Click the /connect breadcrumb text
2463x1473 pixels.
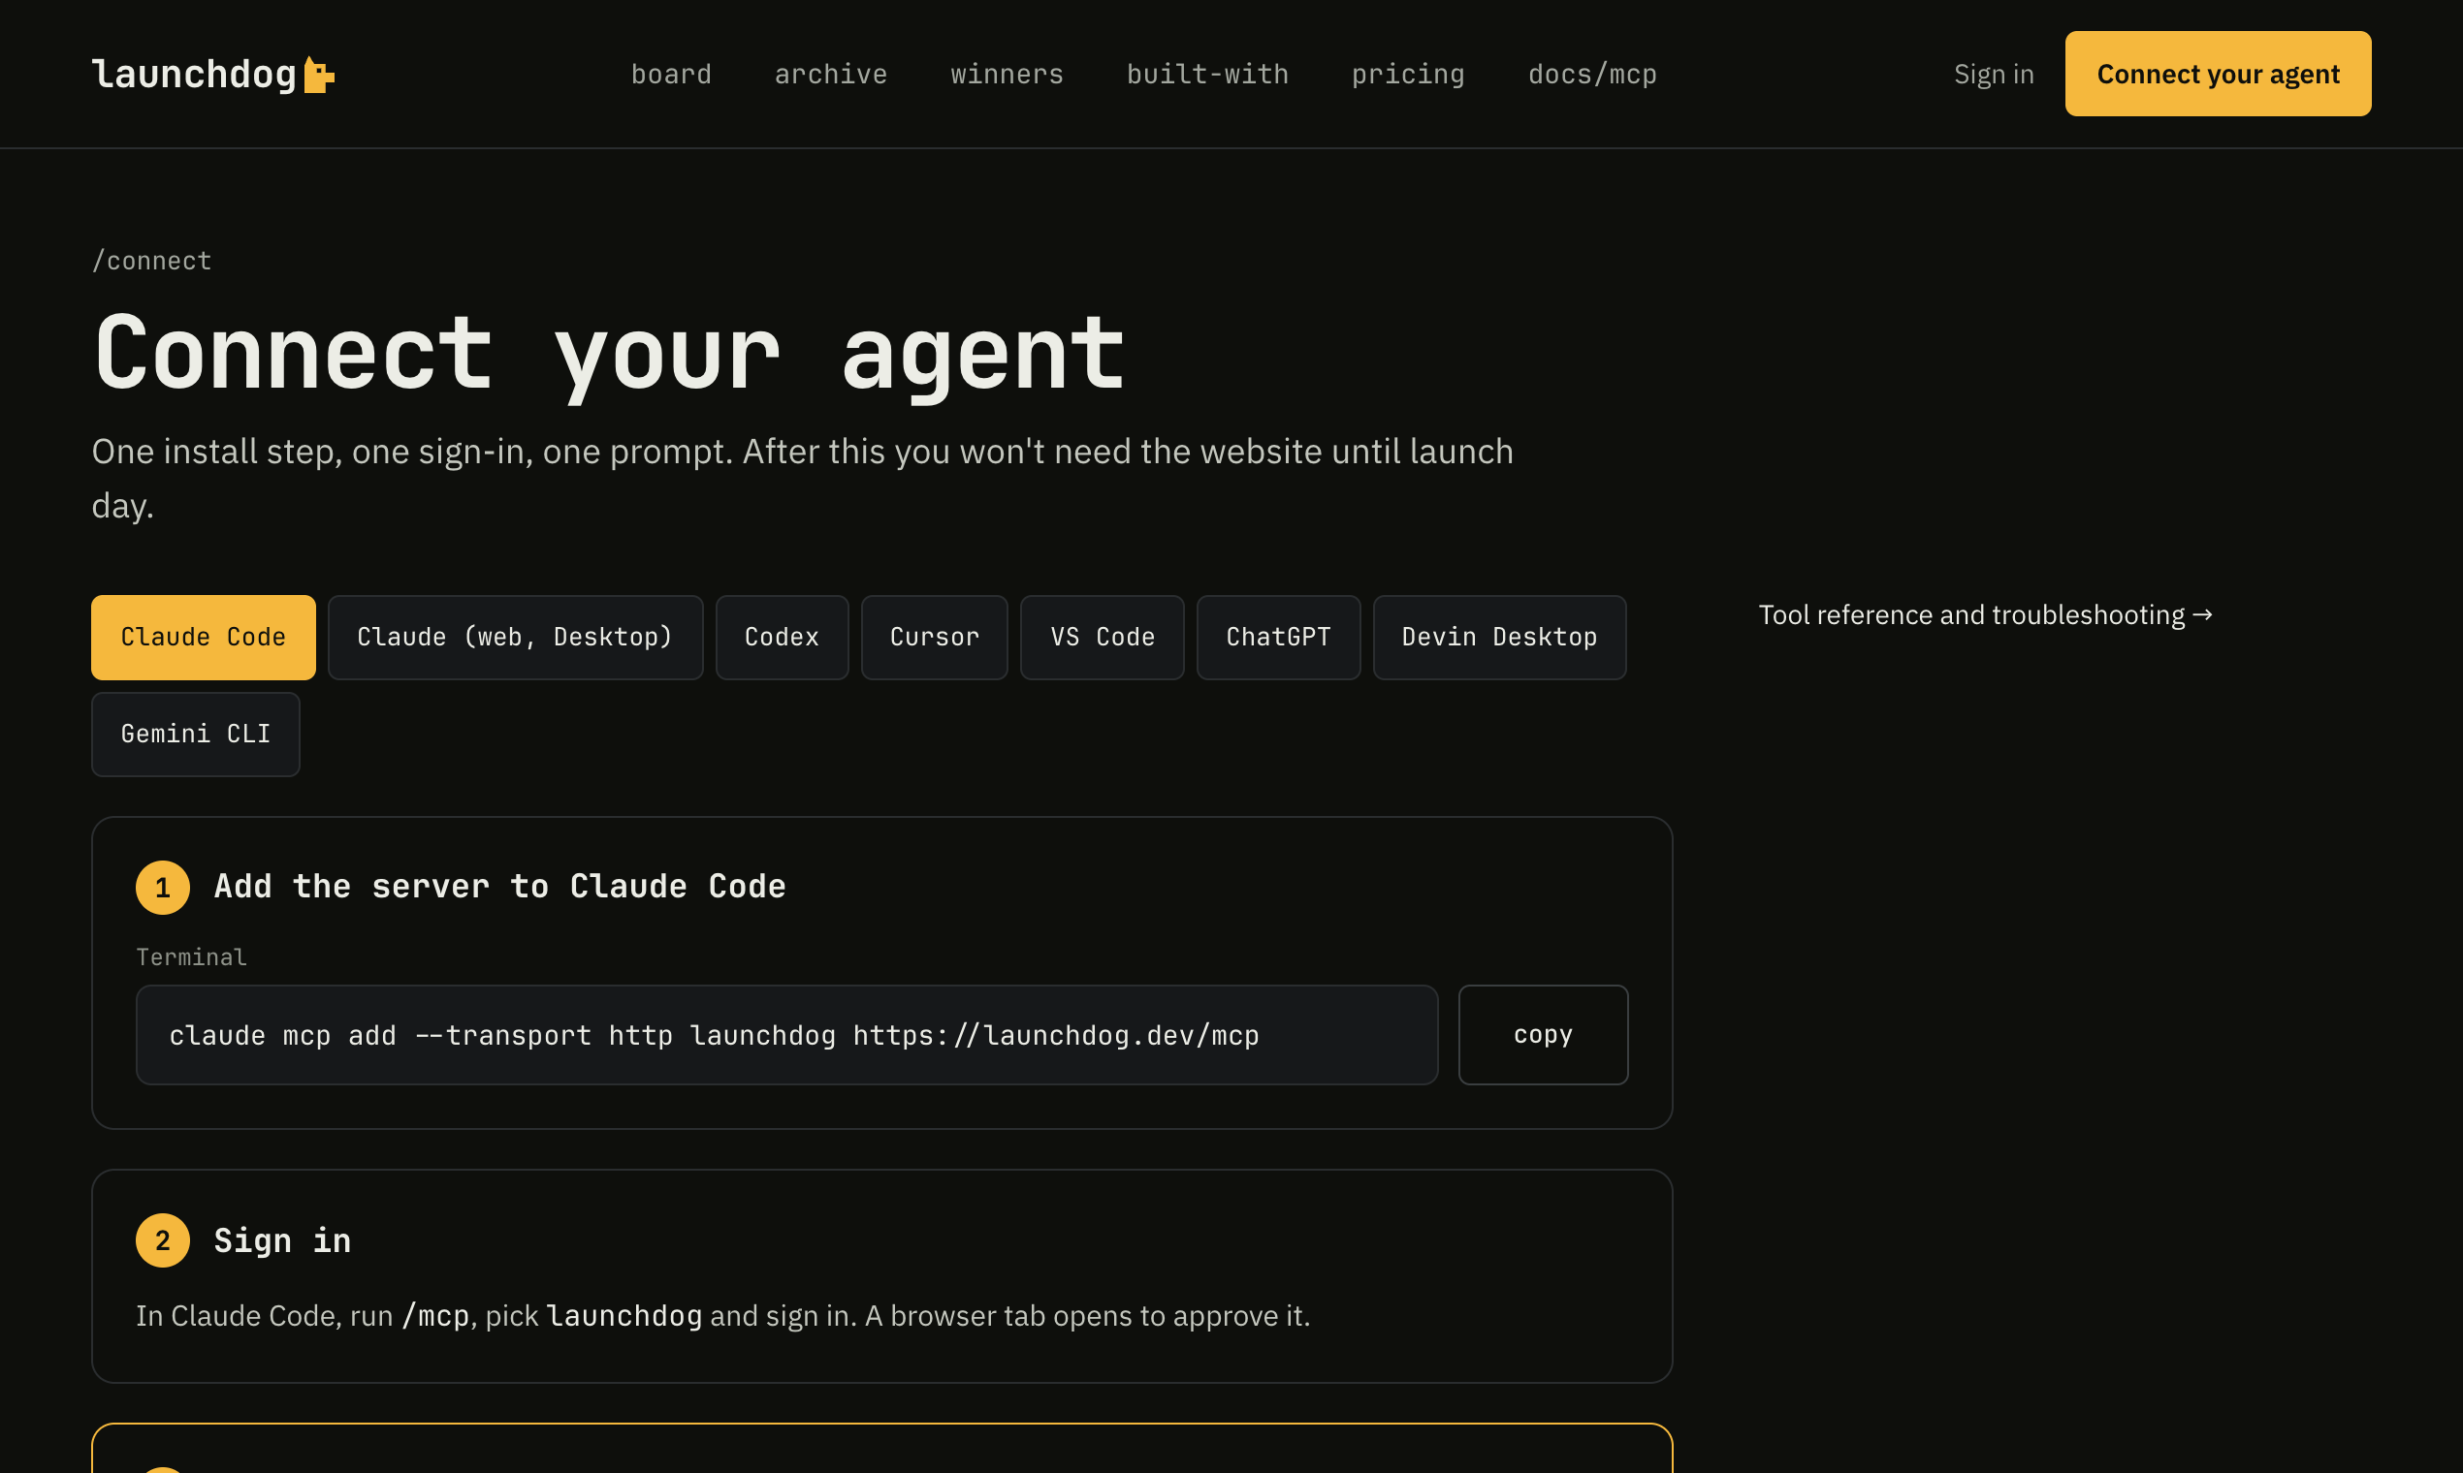click(152, 261)
